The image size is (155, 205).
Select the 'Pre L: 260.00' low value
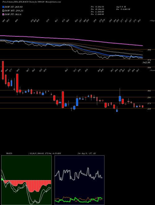pos(97,12)
